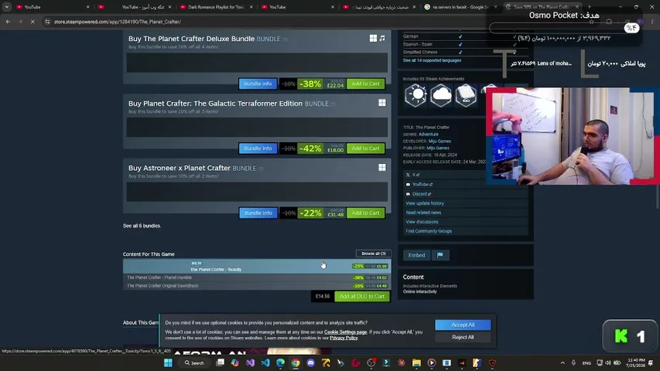Image resolution: width=660 pixels, height=371 pixels.
Task: Click the taskbar Search box
Action: (194, 362)
